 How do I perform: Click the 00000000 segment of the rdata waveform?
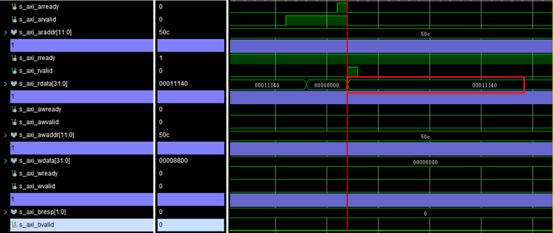point(327,85)
